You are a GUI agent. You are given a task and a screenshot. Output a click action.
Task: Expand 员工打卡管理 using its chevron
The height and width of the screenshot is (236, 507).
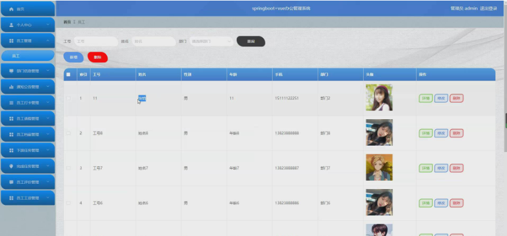tap(48, 103)
